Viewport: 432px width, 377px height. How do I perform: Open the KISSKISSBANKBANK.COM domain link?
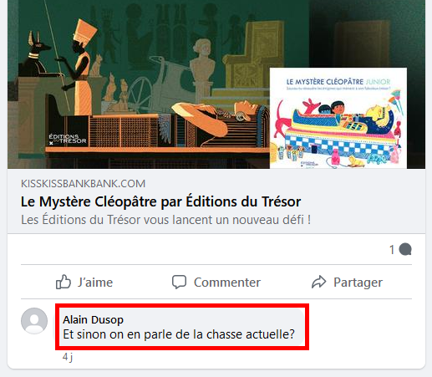83,184
